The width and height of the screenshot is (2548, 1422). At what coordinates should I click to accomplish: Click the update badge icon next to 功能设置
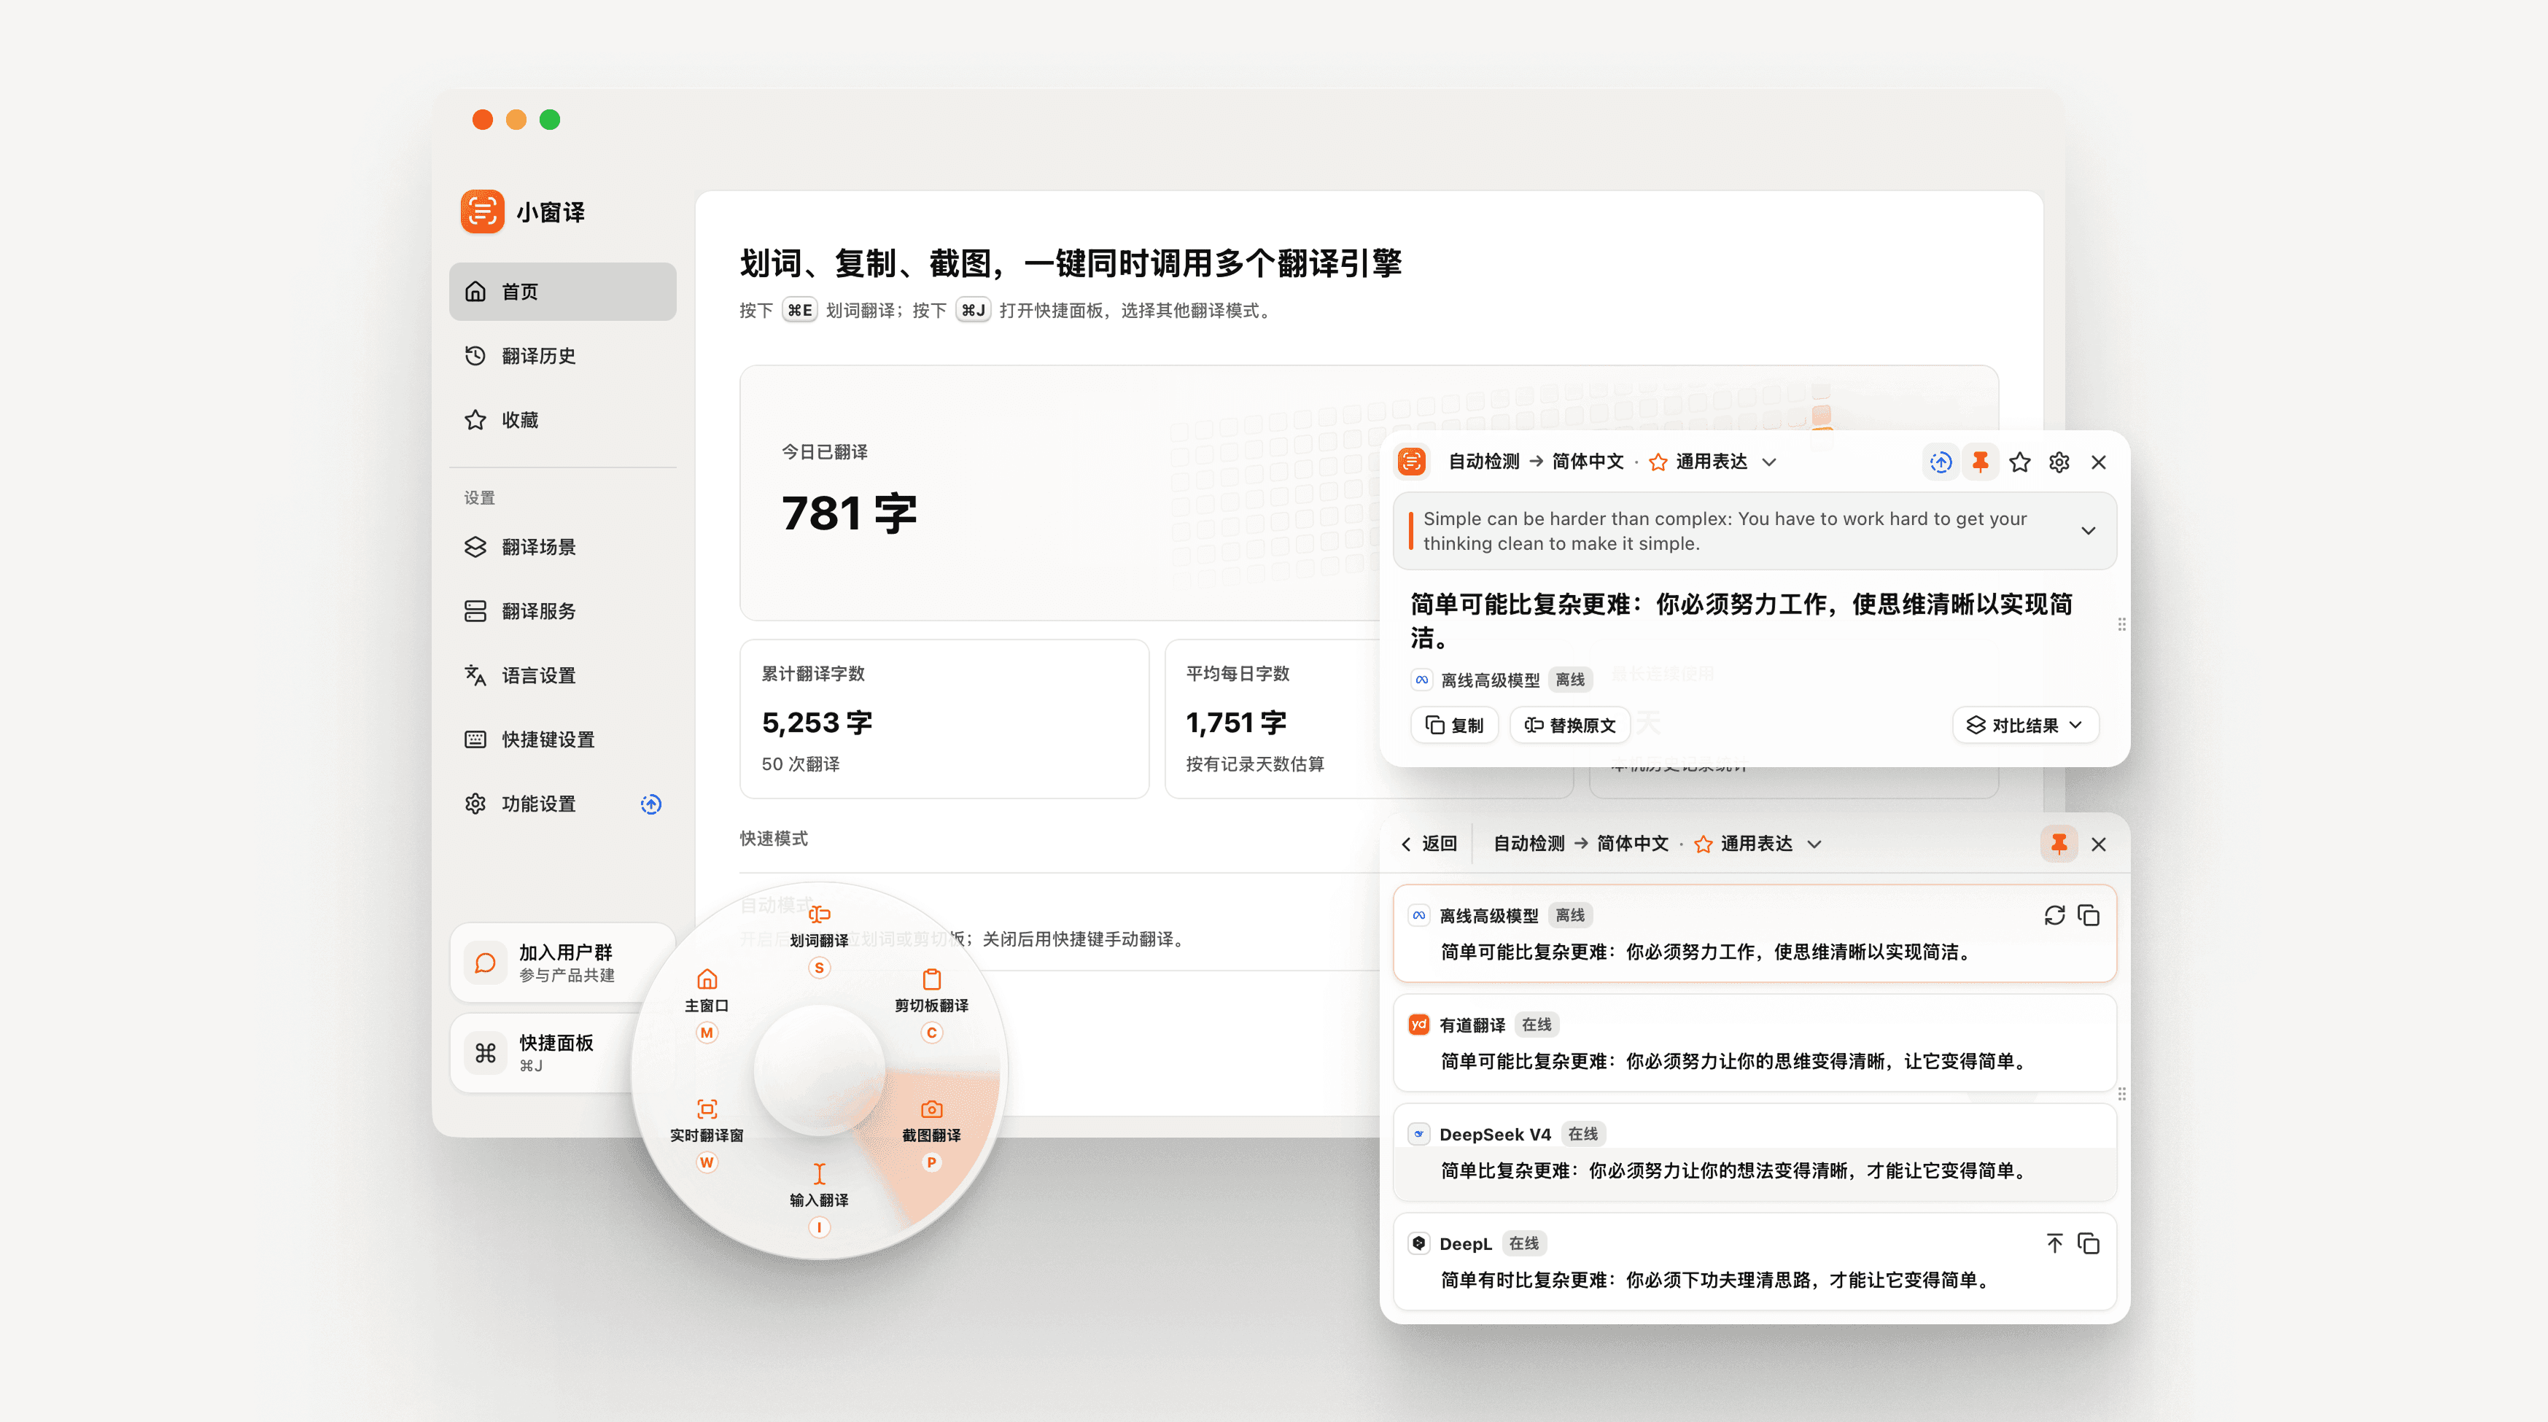[650, 804]
